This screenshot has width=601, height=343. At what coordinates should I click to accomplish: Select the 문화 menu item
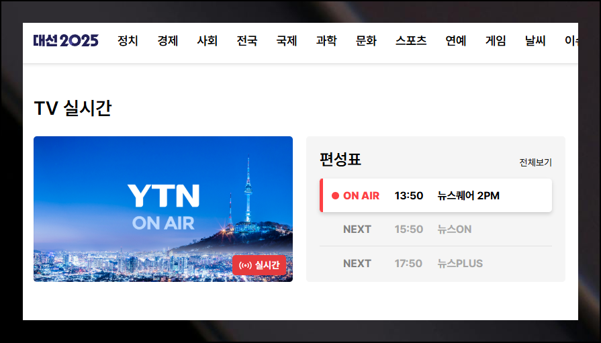tap(366, 41)
